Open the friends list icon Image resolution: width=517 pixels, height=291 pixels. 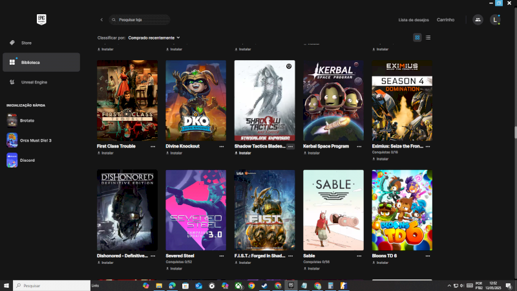point(478,20)
